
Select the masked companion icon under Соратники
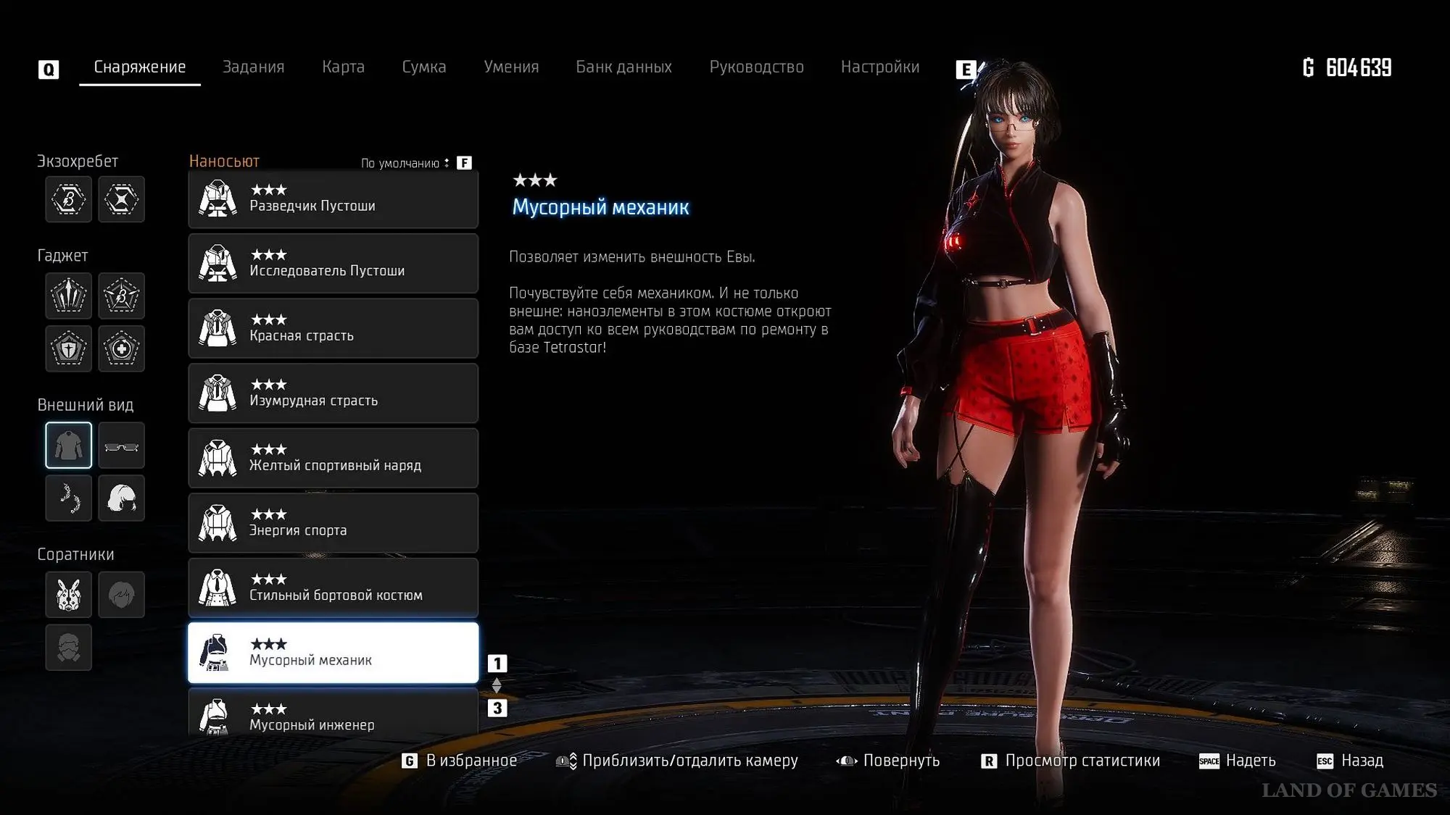click(x=69, y=648)
